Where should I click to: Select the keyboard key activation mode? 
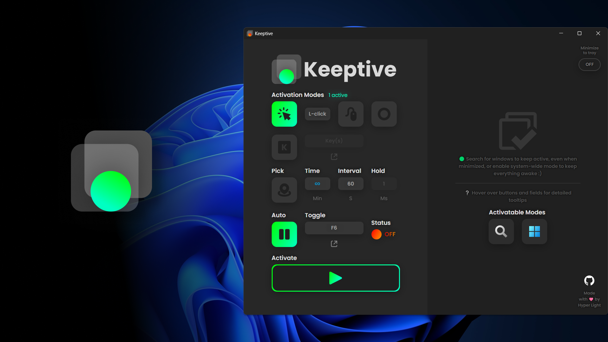(x=284, y=147)
